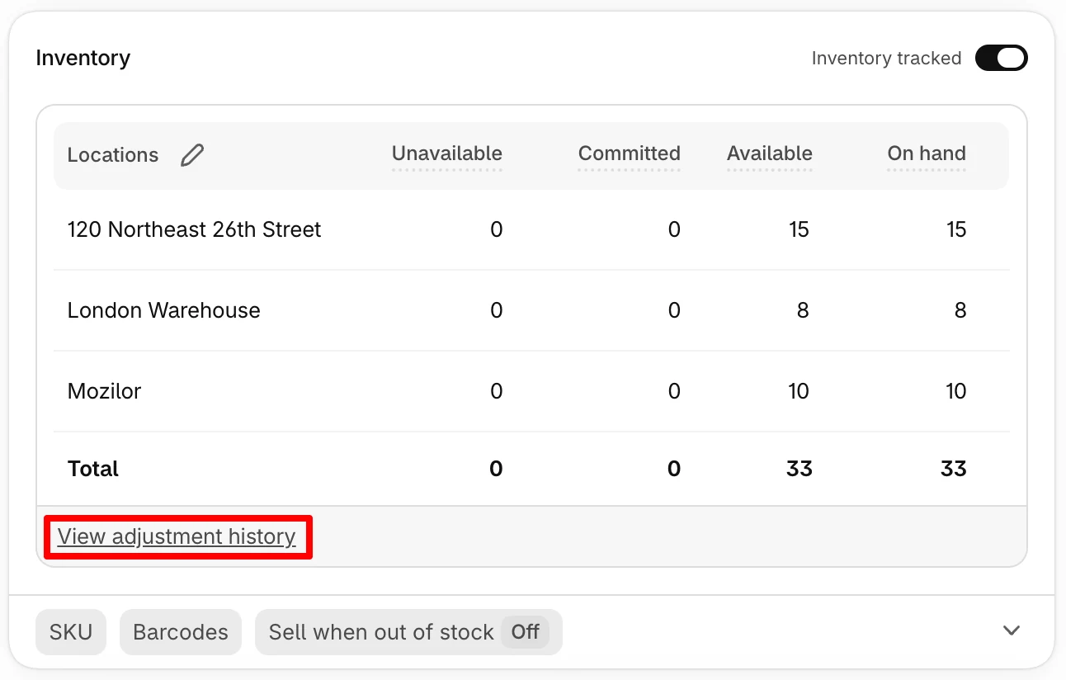Click the Committed column header
The width and height of the screenshot is (1066, 680).
click(x=630, y=153)
